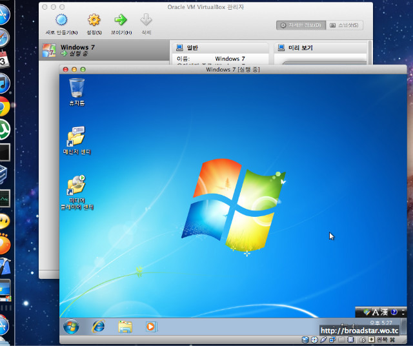Click the USB devices status icon
This screenshot has height=346, width=413.
tap(323, 340)
